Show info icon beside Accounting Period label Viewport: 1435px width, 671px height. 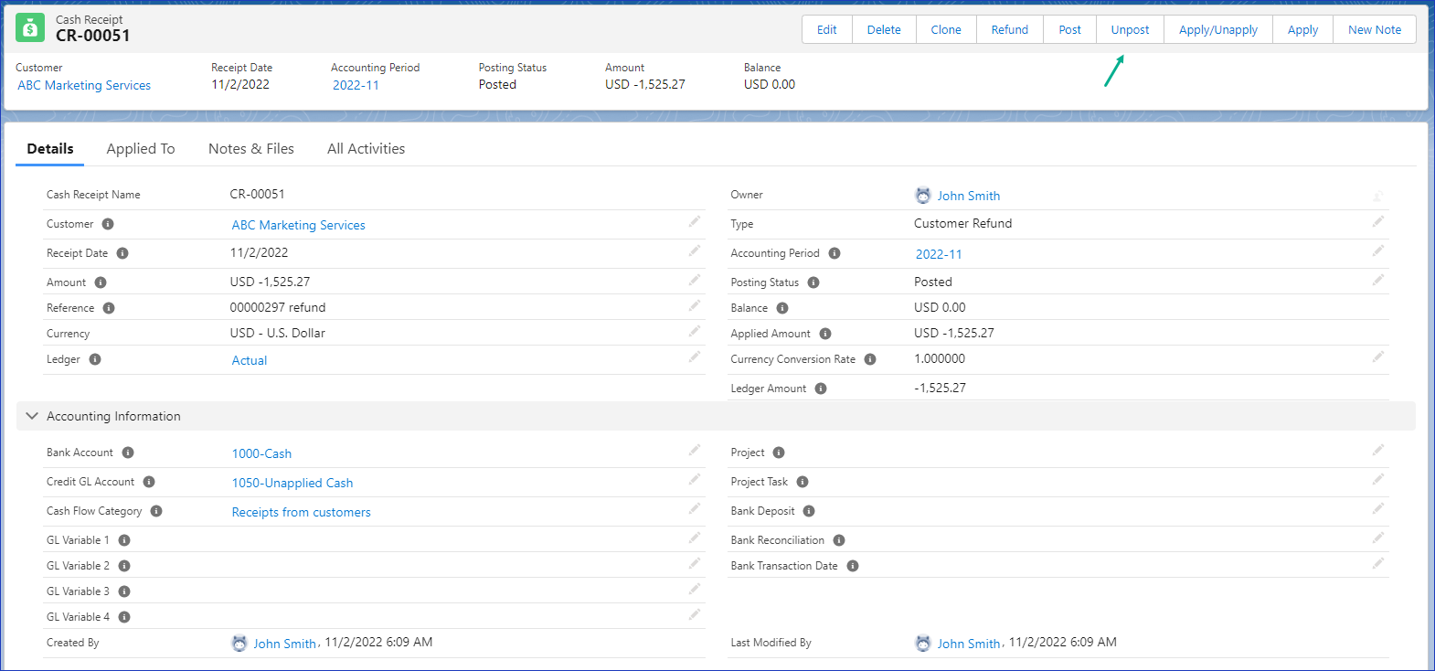pos(834,253)
